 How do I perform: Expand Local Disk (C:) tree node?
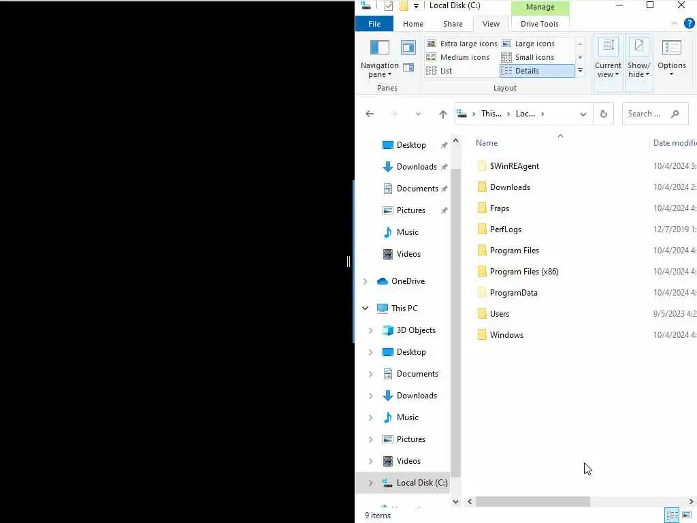point(370,483)
